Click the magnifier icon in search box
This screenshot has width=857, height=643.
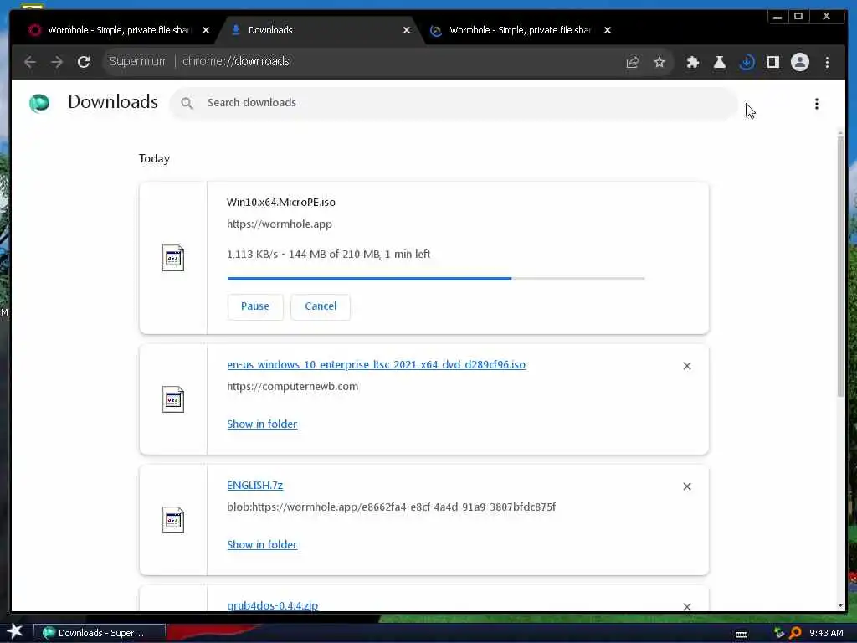tap(187, 103)
